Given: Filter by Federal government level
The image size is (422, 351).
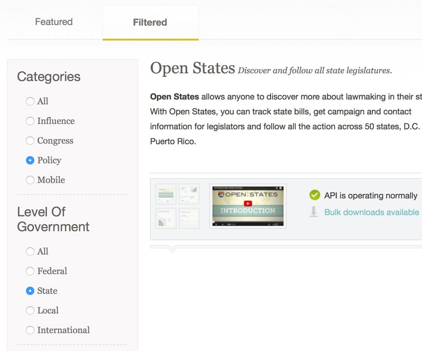Looking at the screenshot, I should (30, 271).
